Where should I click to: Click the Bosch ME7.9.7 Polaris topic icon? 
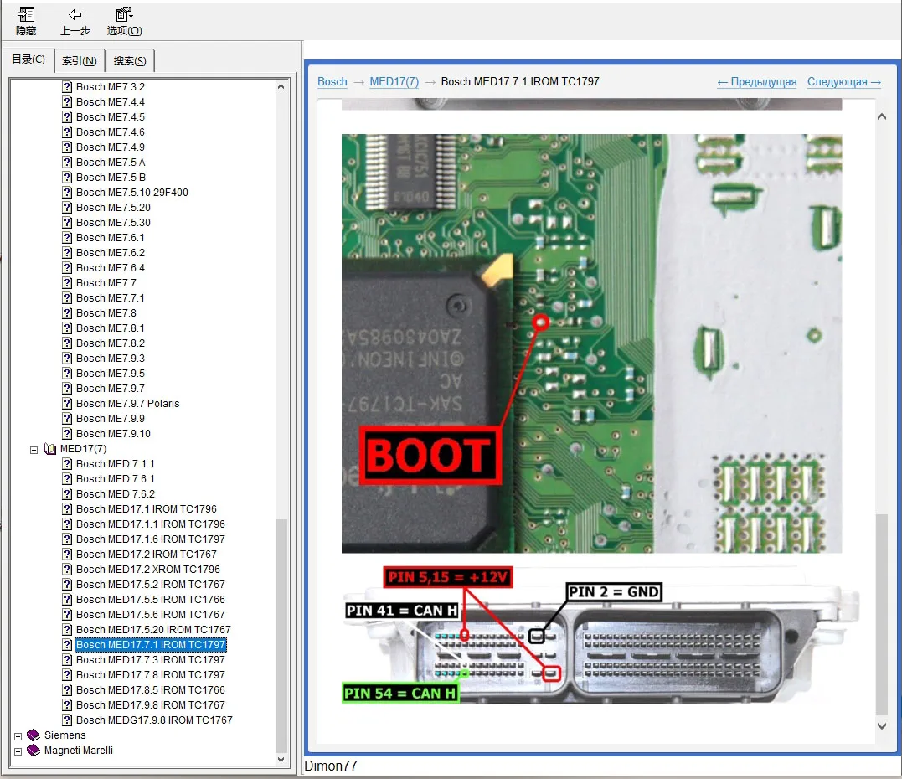coord(67,404)
